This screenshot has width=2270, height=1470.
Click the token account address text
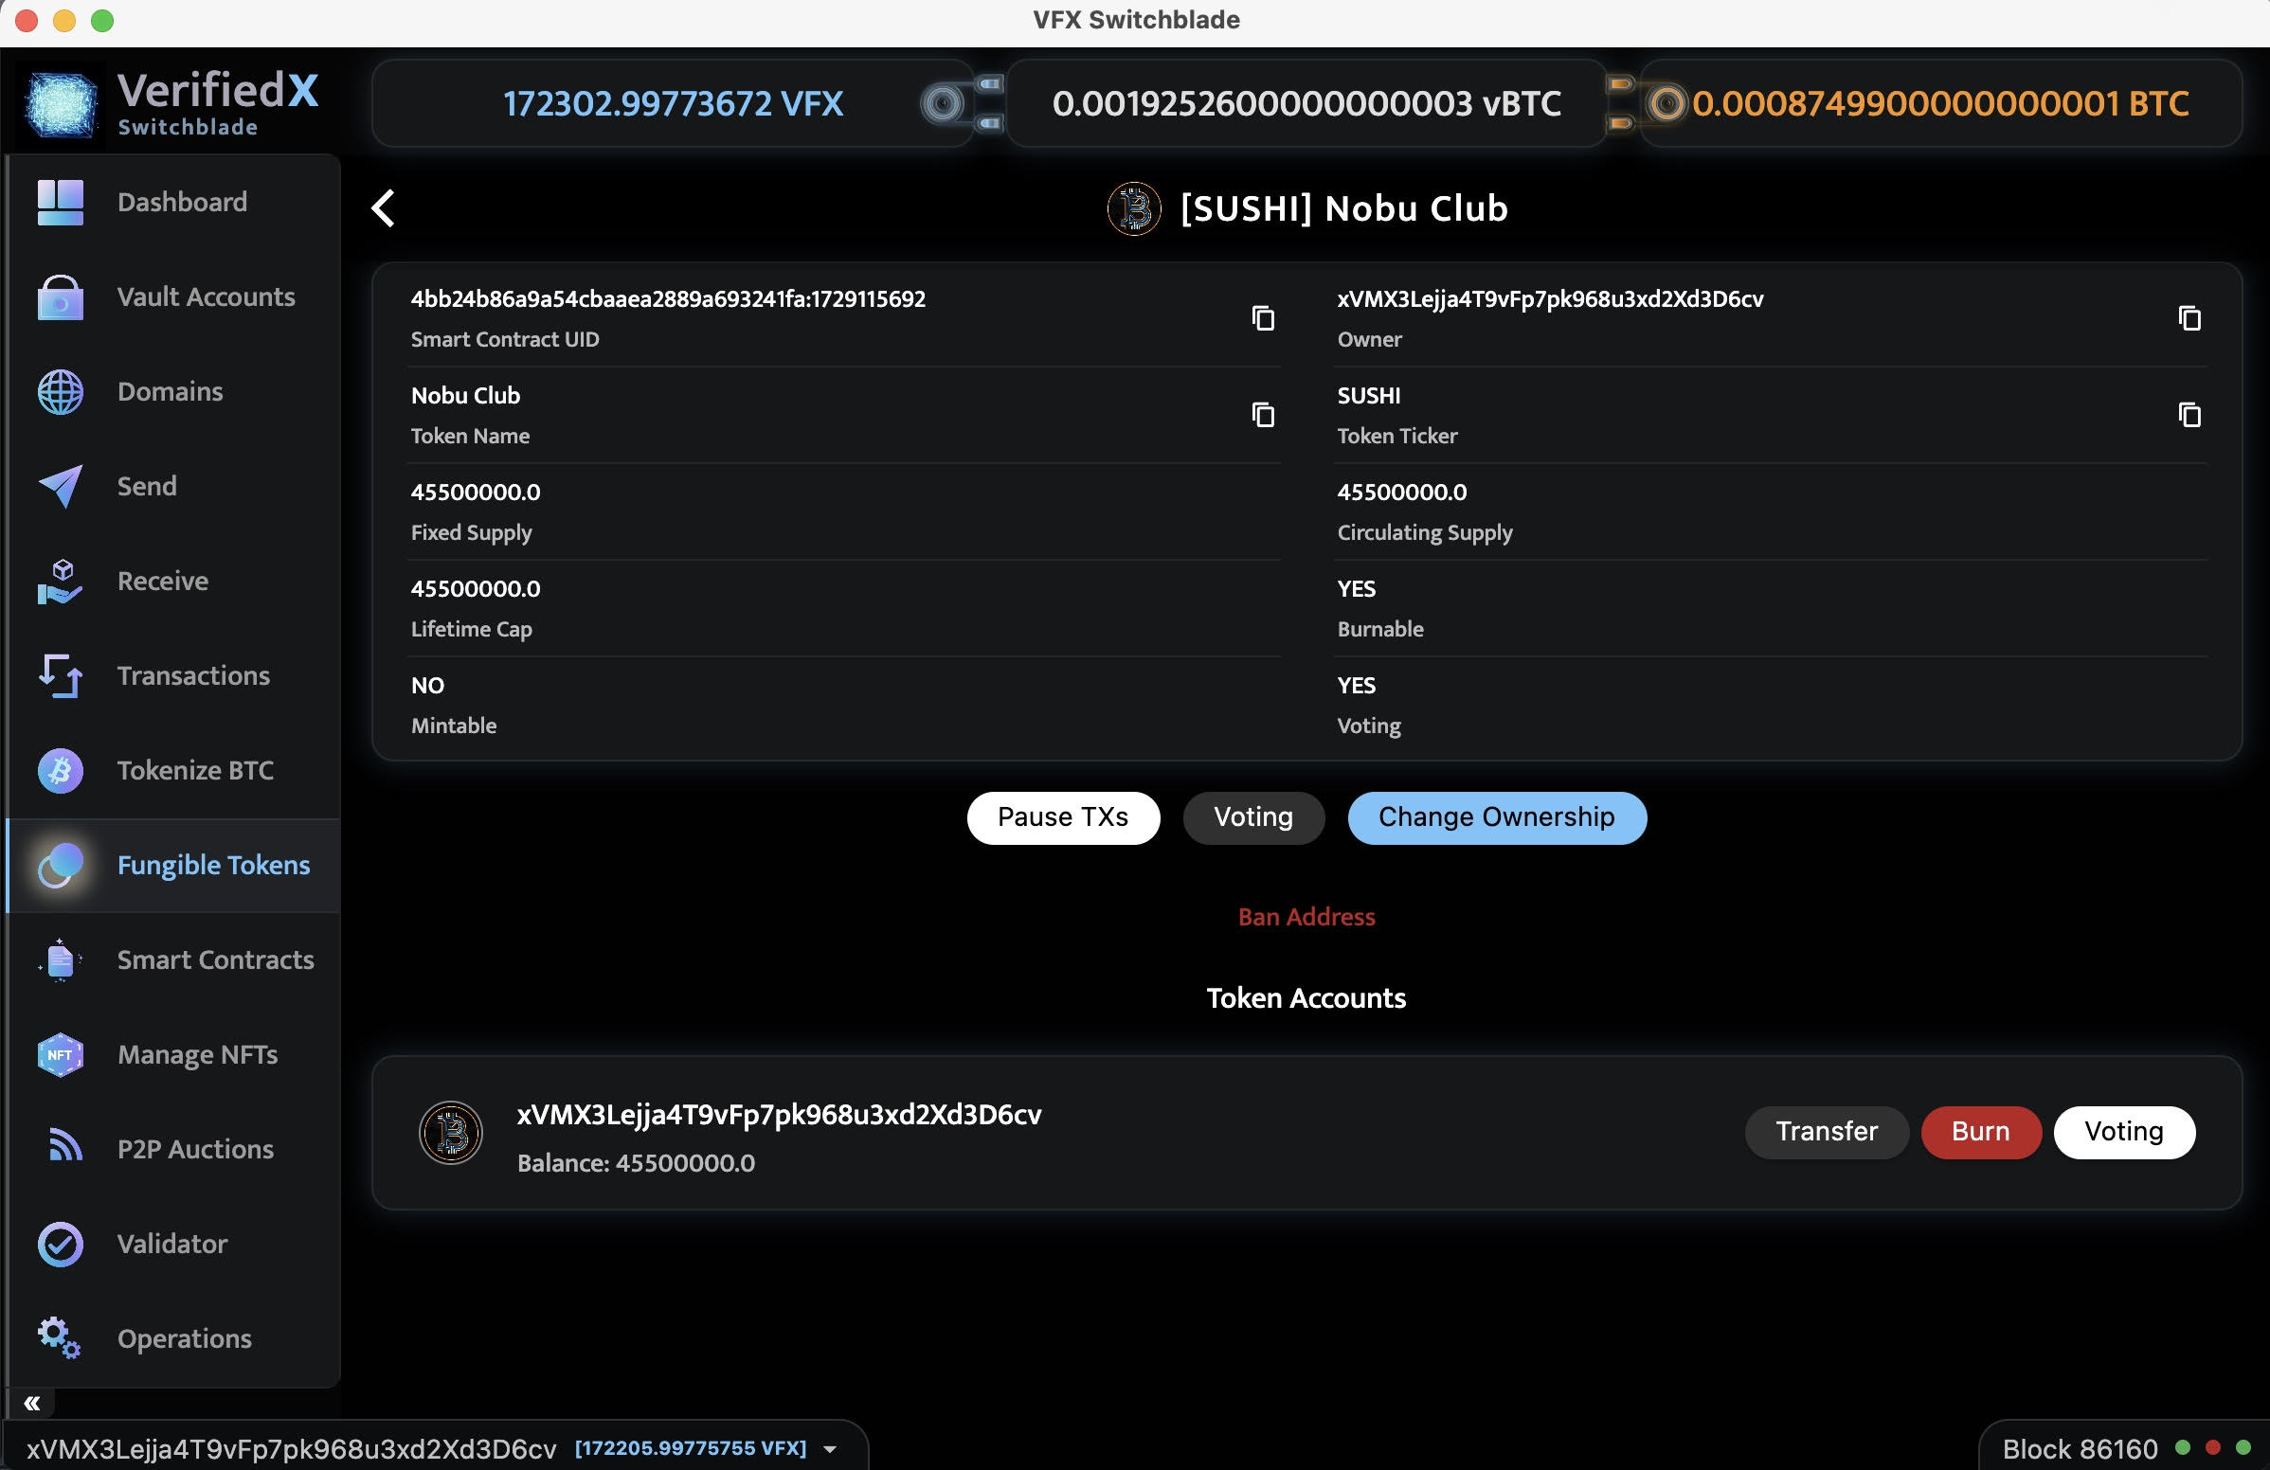779,1116
